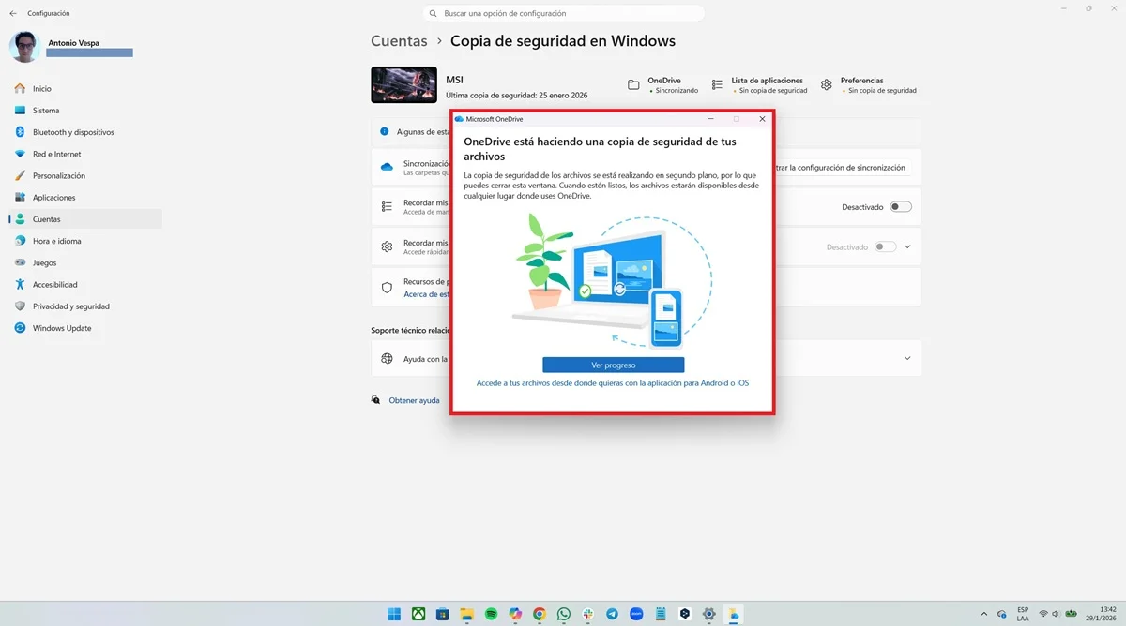Toggle the Recordar mis aplicaciones switch
The image size is (1126, 626).
901,206
